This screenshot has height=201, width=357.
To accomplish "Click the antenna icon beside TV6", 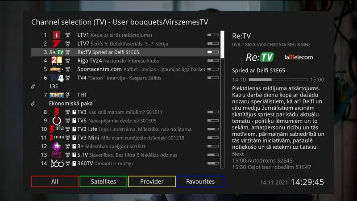I will 68,121.
